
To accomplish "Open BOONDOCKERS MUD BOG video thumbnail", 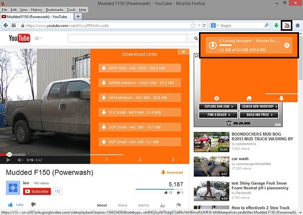I will [x=212, y=142].
